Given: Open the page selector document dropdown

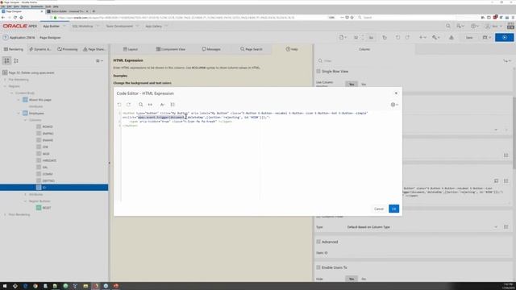Looking at the screenshot, I should [343, 38].
